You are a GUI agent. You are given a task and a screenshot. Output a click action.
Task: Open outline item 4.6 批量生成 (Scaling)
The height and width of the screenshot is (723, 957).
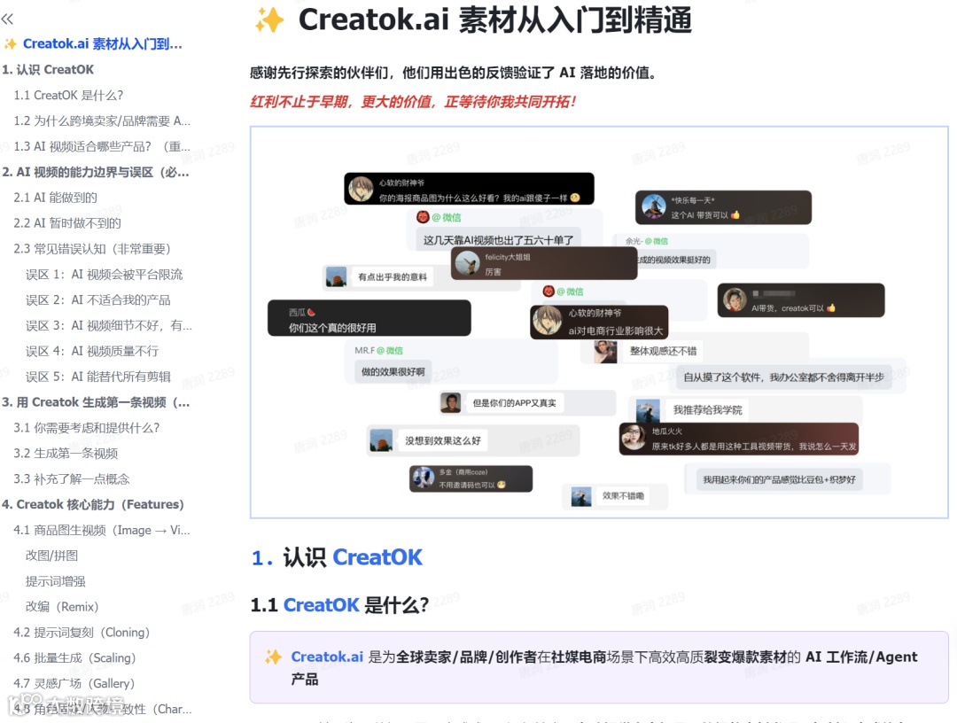[74, 658]
